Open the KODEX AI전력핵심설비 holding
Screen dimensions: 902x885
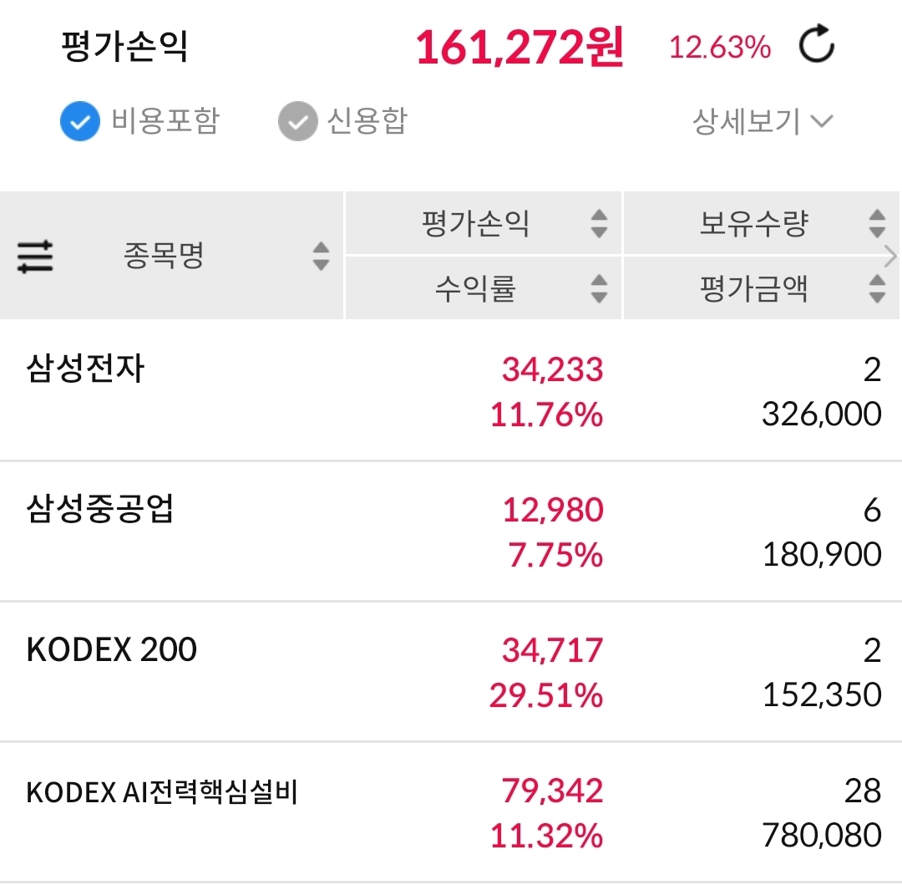pyautogui.click(x=162, y=792)
